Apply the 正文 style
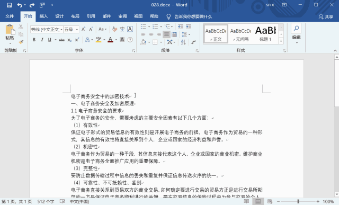339x205 pixels. tap(216, 34)
